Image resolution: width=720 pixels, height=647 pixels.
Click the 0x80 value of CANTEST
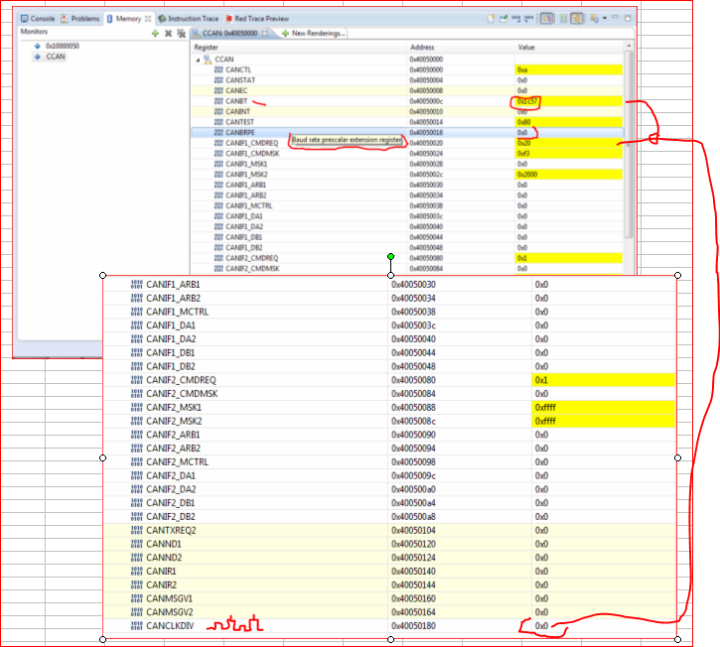[x=523, y=122]
